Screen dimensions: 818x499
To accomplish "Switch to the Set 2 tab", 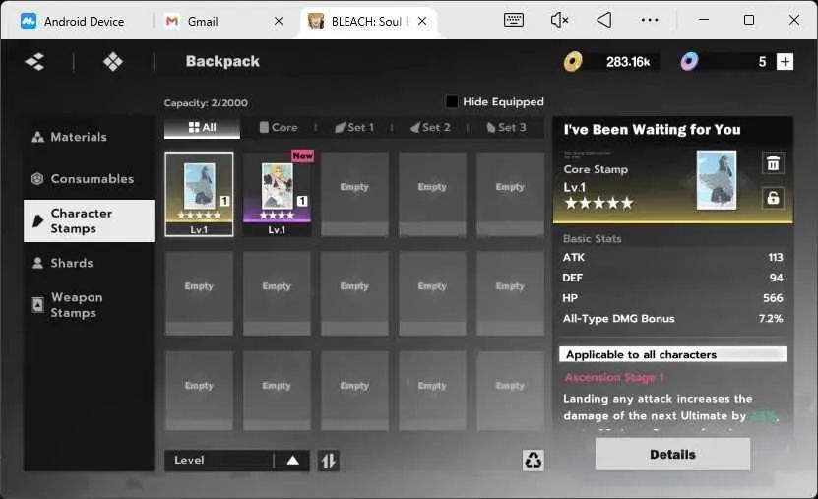I will coord(430,127).
